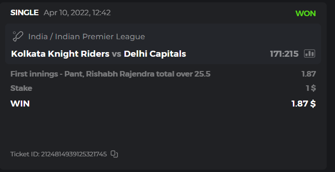335x172 pixels.
Task: Click the 1.87 odds value
Action: pyautogui.click(x=309, y=74)
